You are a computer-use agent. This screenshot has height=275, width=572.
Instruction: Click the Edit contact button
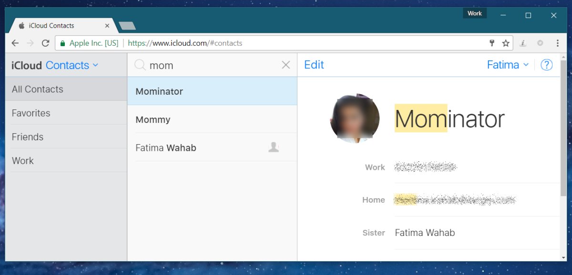point(314,65)
